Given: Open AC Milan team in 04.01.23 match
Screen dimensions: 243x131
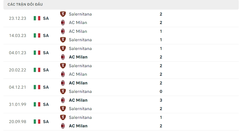Looking at the screenshot, I should (x=78, y=57).
